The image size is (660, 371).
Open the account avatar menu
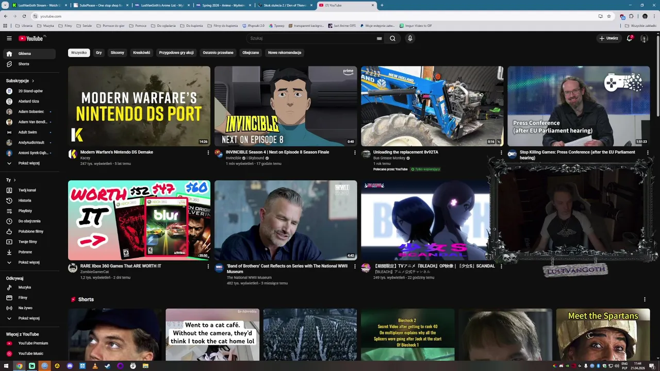(644, 38)
